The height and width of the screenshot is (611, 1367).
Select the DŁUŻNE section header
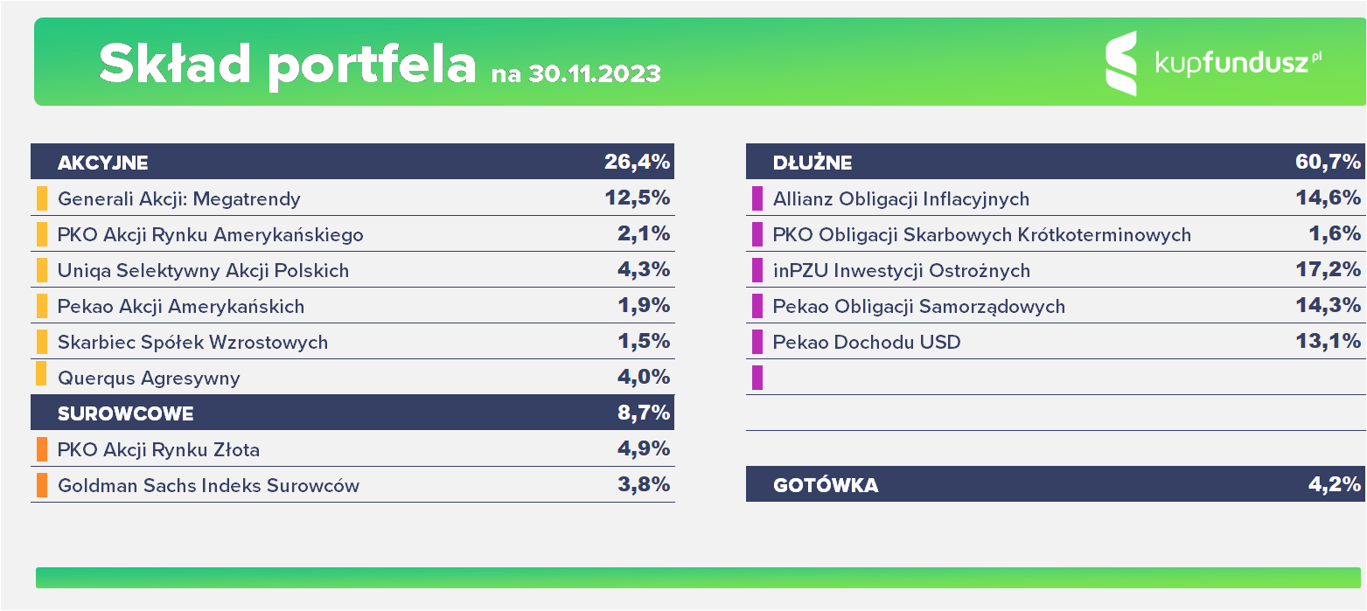pos(813,163)
